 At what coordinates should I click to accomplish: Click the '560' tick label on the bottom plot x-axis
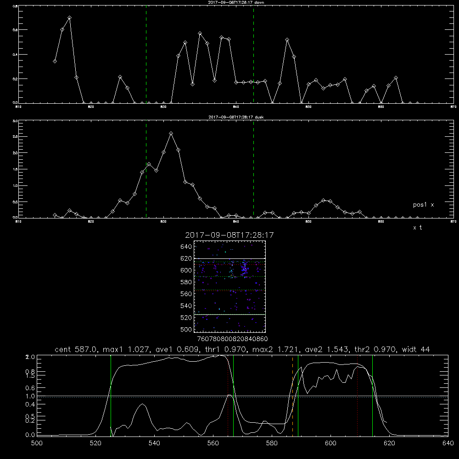213,443
